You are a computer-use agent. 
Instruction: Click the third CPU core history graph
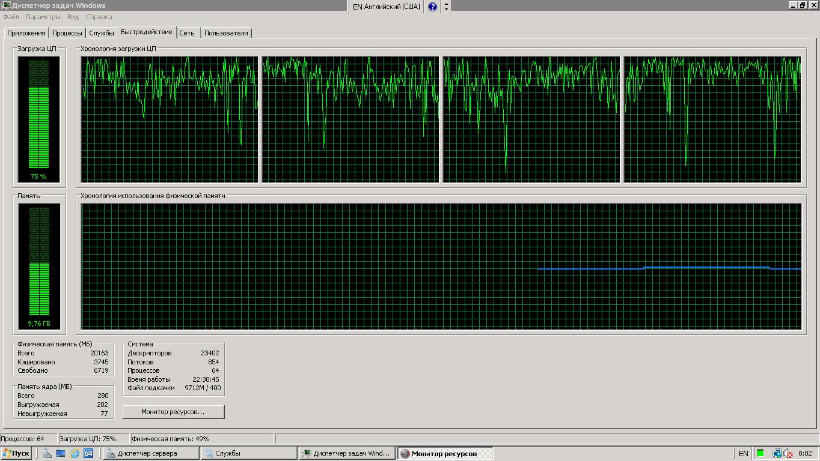pyautogui.click(x=531, y=119)
